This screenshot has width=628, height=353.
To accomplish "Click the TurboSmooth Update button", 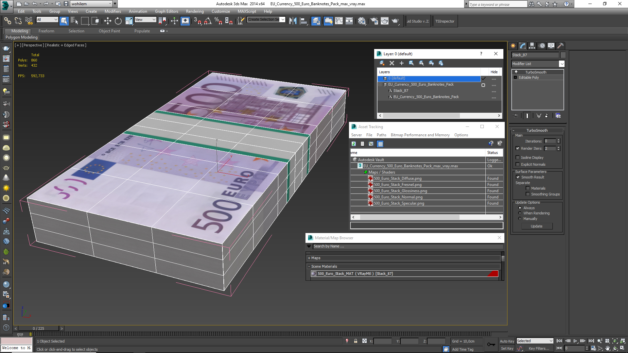I will click(x=536, y=226).
